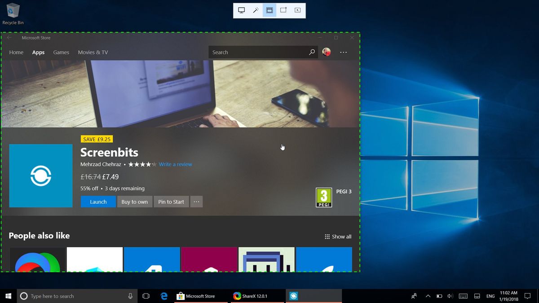Open the touch keyboard from system tray
Image resolution: width=539 pixels, height=303 pixels.
click(463, 296)
